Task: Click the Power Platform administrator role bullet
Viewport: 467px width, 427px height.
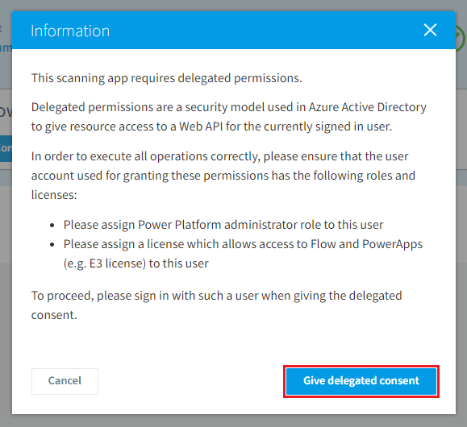Action: point(223,225)
